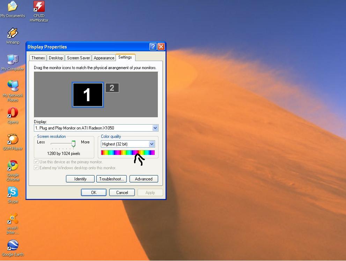The height and width of the screenshot is (261, 346).
Task: Confirm with the OK button
Action: click(94, 193)
